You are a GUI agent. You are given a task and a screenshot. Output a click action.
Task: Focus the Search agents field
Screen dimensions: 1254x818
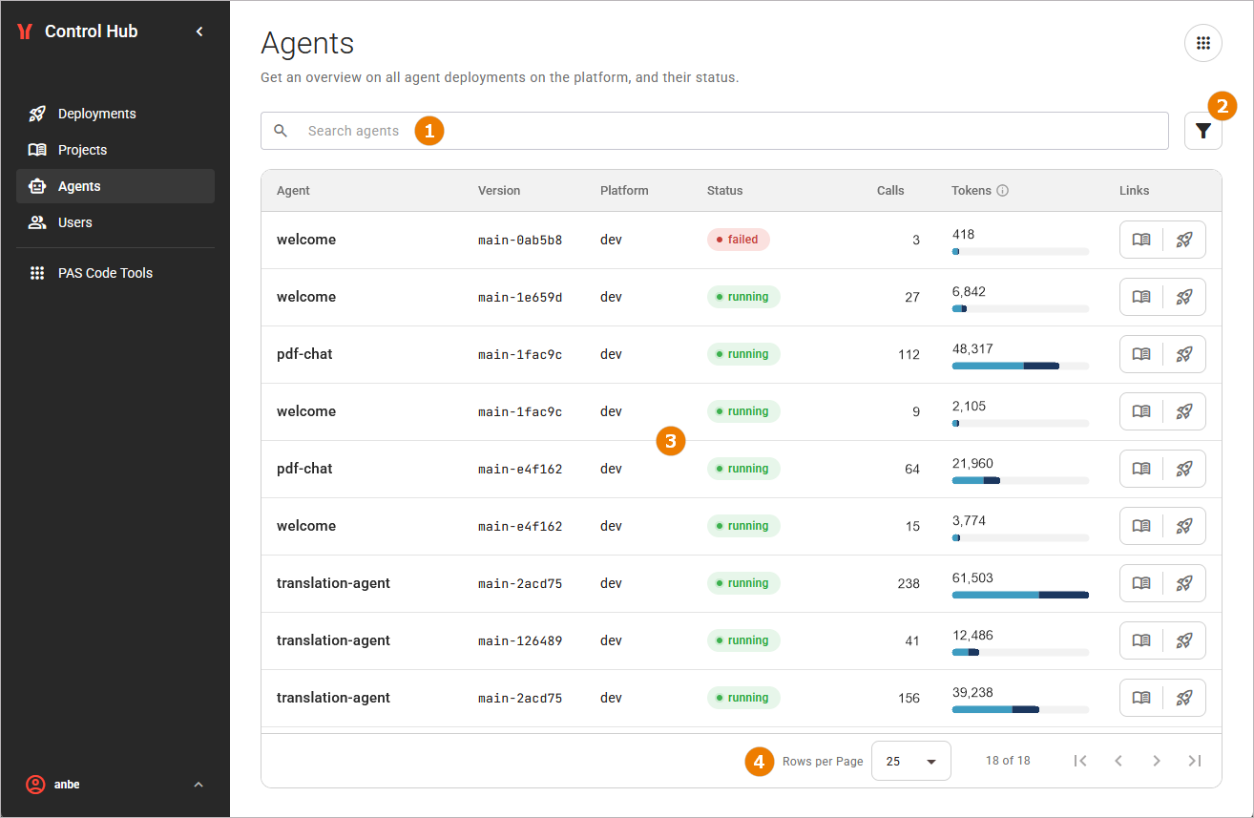tap(714, 131)
